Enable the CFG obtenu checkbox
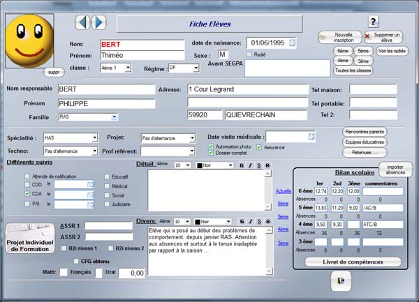The image size is (419, 302). 75,261
